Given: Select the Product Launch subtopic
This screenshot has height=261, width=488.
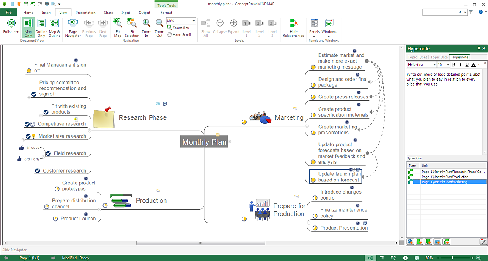Looking at the screenshot, I should (78, 219).
